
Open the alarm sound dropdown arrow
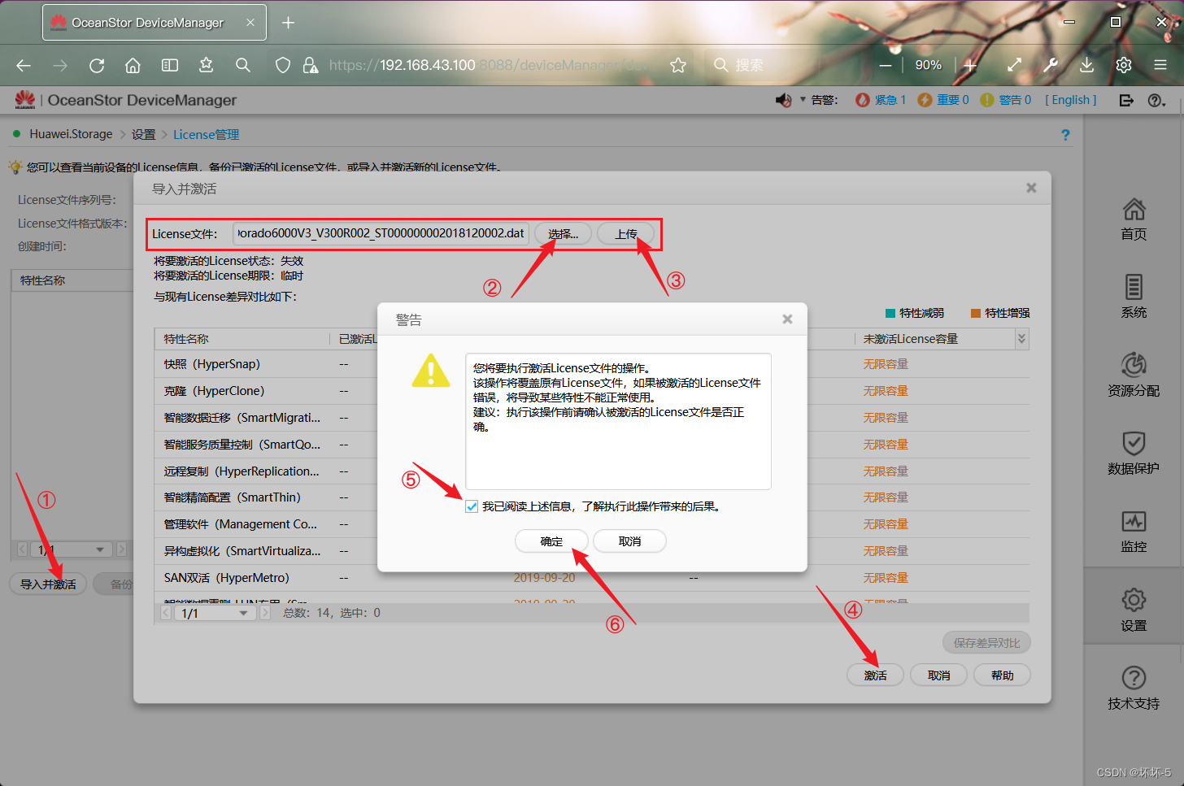(x=803, y=100)
